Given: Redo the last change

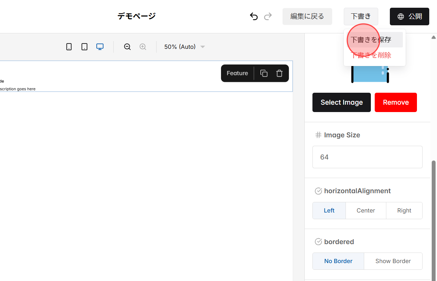Looking at the screenshot, I should [x=268, y=16].
